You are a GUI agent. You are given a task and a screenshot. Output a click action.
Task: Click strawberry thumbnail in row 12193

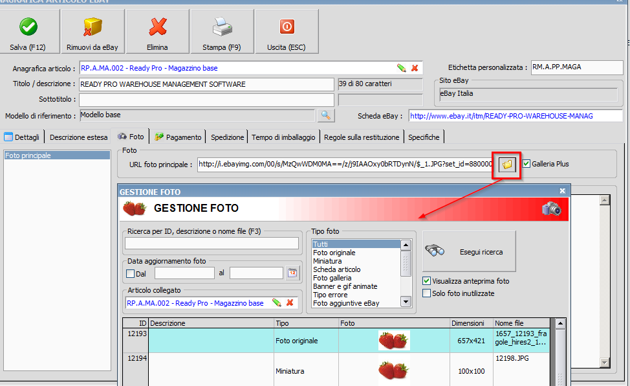click(x=394, y=341)
